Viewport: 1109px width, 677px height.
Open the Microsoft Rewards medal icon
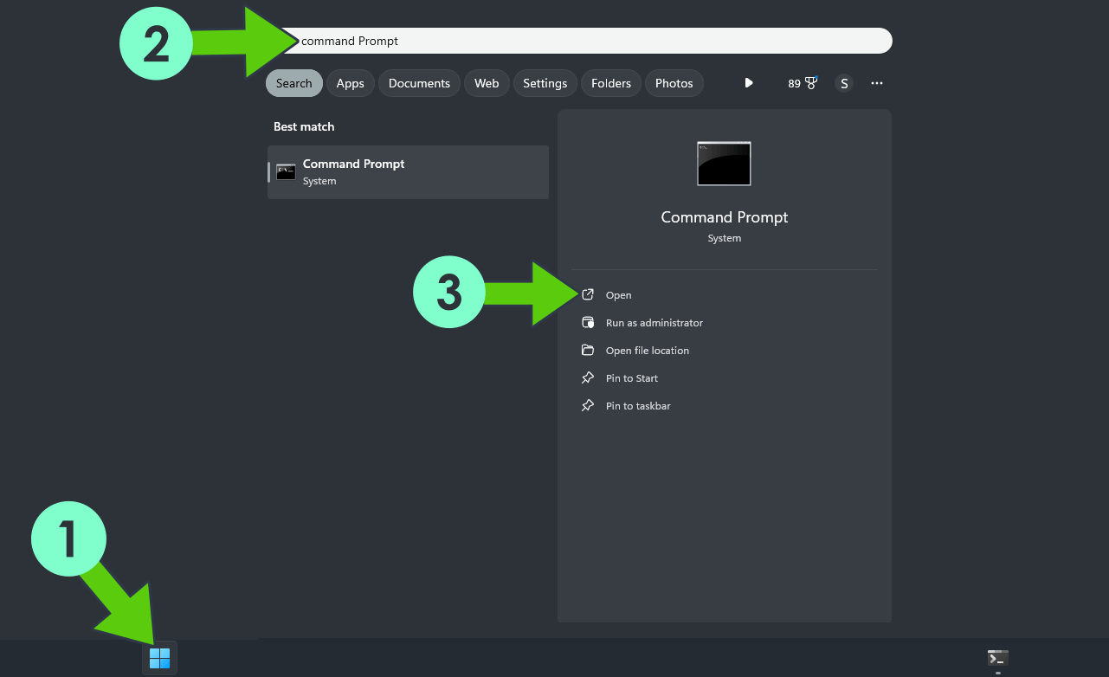810,82
